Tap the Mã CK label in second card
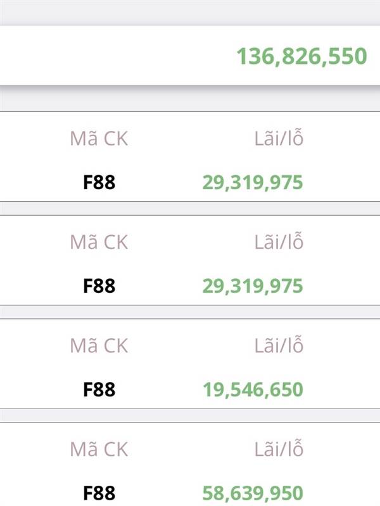Viewport: 380px width, 506px height. (x=99, y=242)
